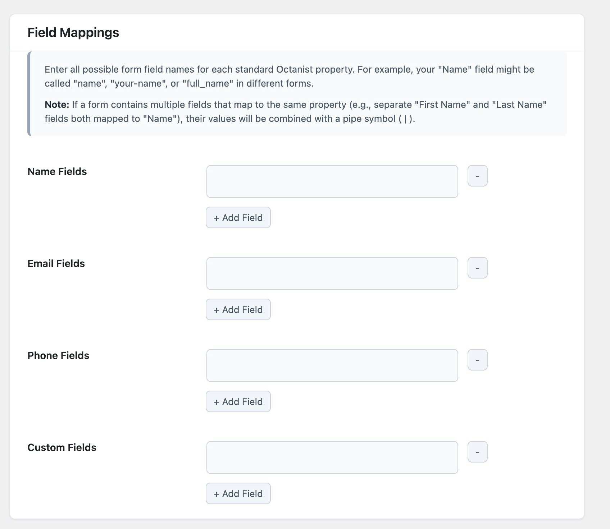610x529 pixels.
Task: Click the Phone Fields label
Action: tap(58, 355)
